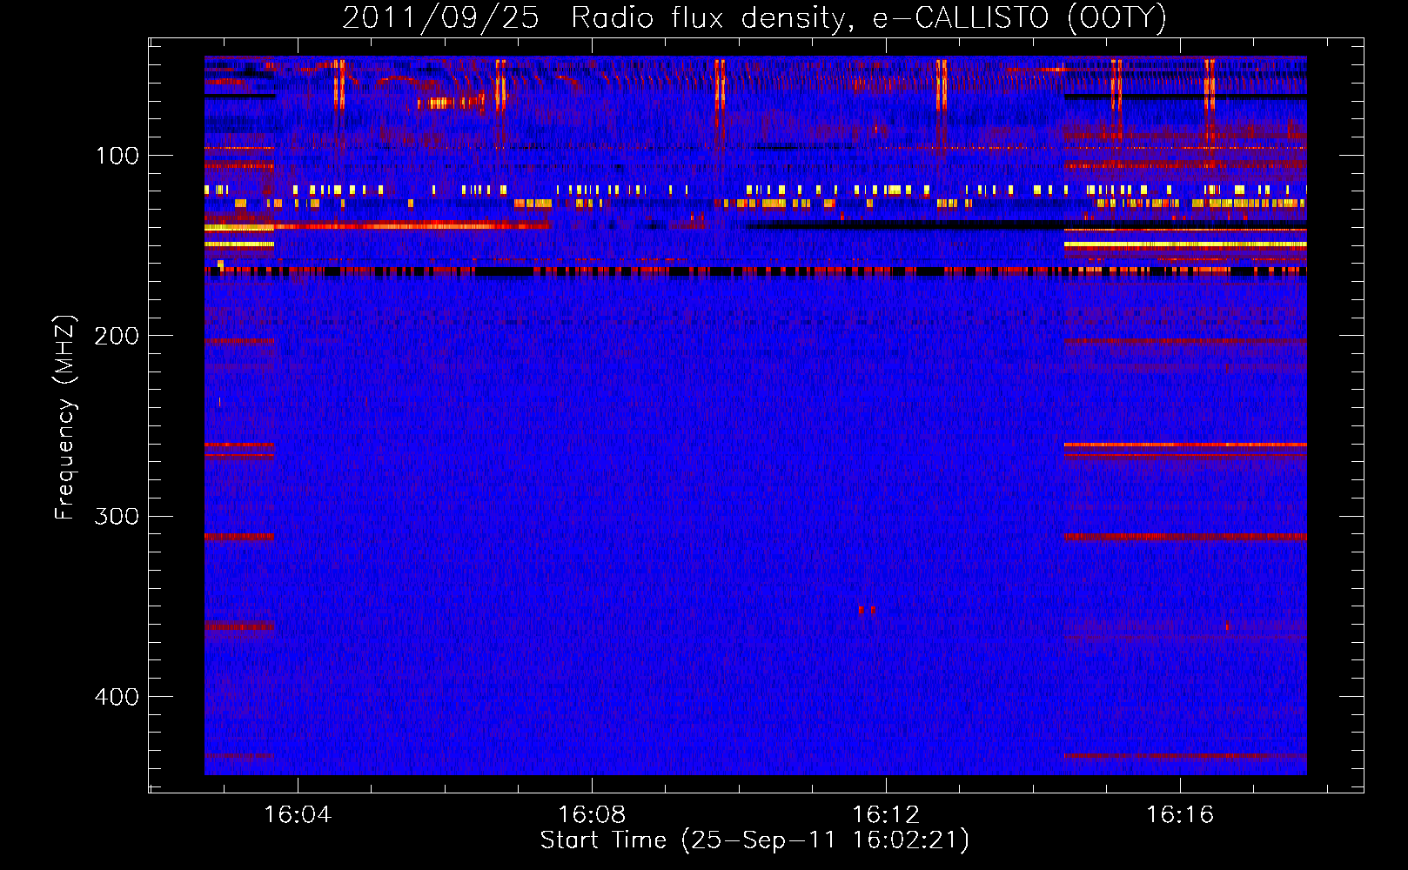The height and width of the screenshot is (870, 1408).
Task: Select the 'Frequency (MHZ)' y-axis label
Action: pos(66,417)
